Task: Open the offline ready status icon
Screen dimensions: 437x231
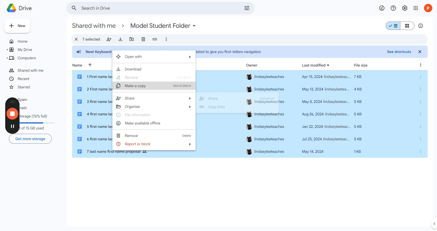Action: tap(382, 8)
